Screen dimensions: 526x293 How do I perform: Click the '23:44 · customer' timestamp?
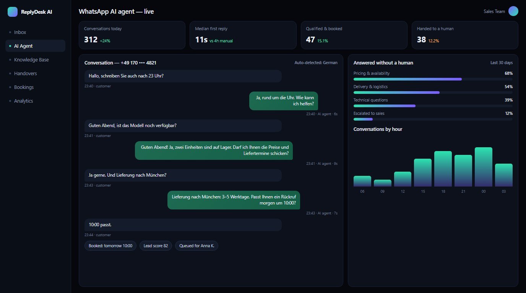click(x=97, y=235)
